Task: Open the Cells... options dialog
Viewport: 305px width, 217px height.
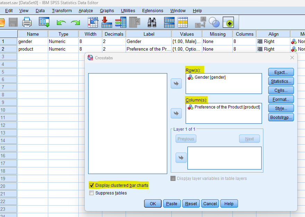Action: 281,90
